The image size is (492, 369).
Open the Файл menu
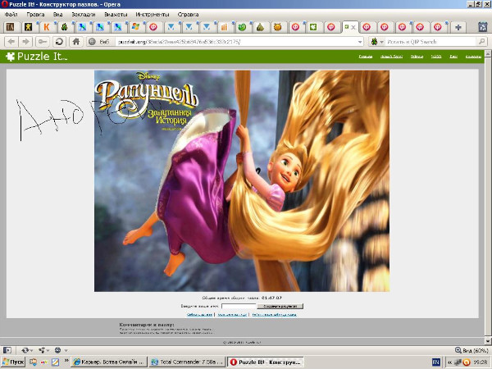[11, 15]
